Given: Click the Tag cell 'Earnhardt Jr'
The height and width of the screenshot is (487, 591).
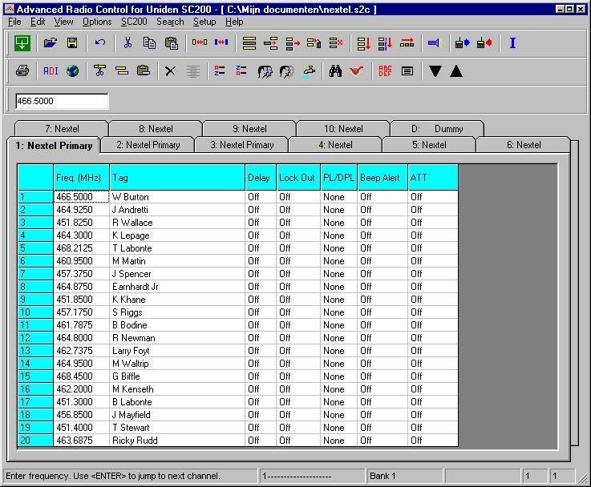Looking at the screenshot, I should pyautogui.click(x=177, y=287).
